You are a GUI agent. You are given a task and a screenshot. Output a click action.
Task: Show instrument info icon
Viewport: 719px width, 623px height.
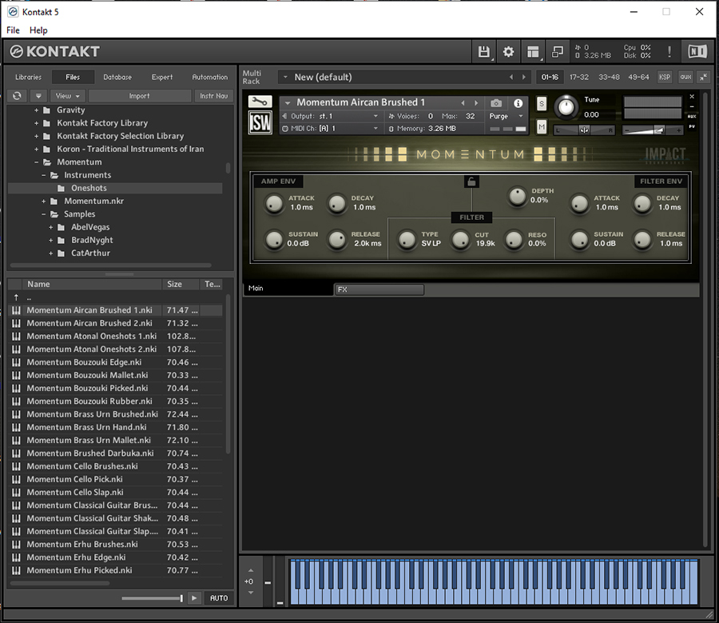518,103
